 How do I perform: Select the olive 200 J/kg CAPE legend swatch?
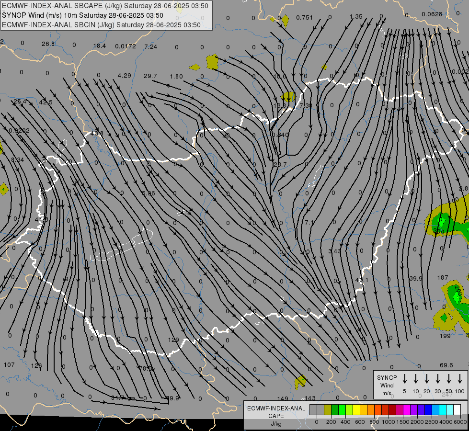click(x=328, y=410)
